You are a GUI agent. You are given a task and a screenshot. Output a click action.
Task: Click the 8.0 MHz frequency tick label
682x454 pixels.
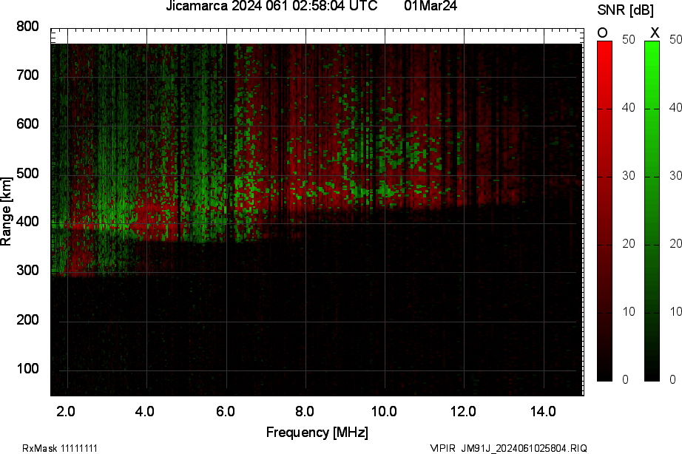tap(305, 411)
